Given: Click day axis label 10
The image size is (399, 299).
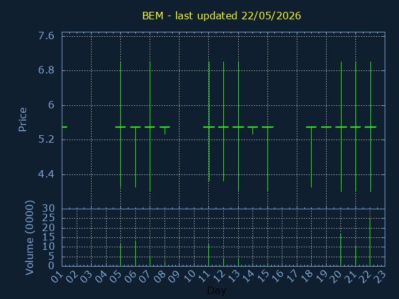Looking at the screenshot, I should click(189, 277).
